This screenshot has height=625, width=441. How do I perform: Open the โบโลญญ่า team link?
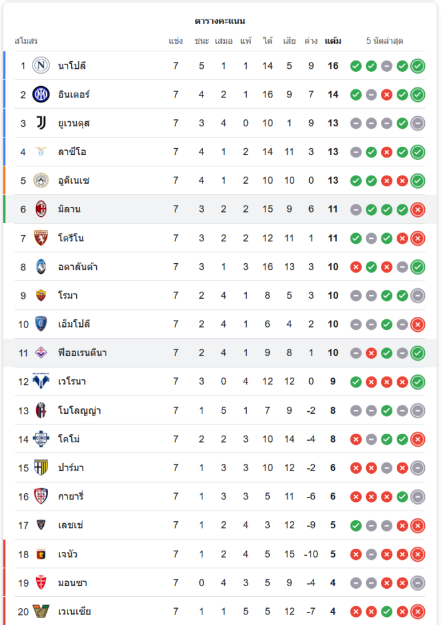79,411
